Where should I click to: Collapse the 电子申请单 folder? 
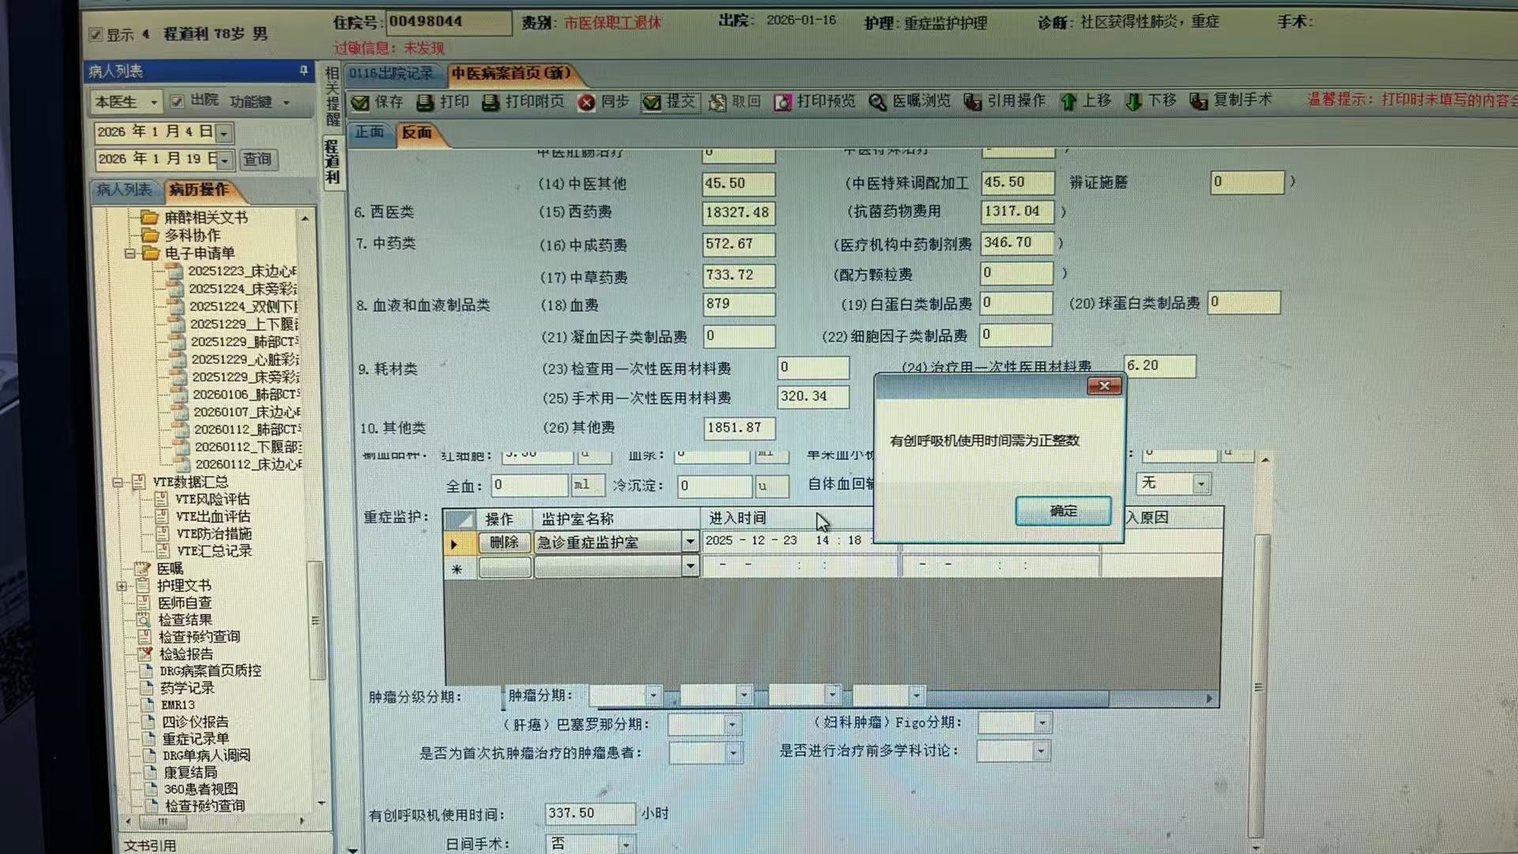click(130, 254)
